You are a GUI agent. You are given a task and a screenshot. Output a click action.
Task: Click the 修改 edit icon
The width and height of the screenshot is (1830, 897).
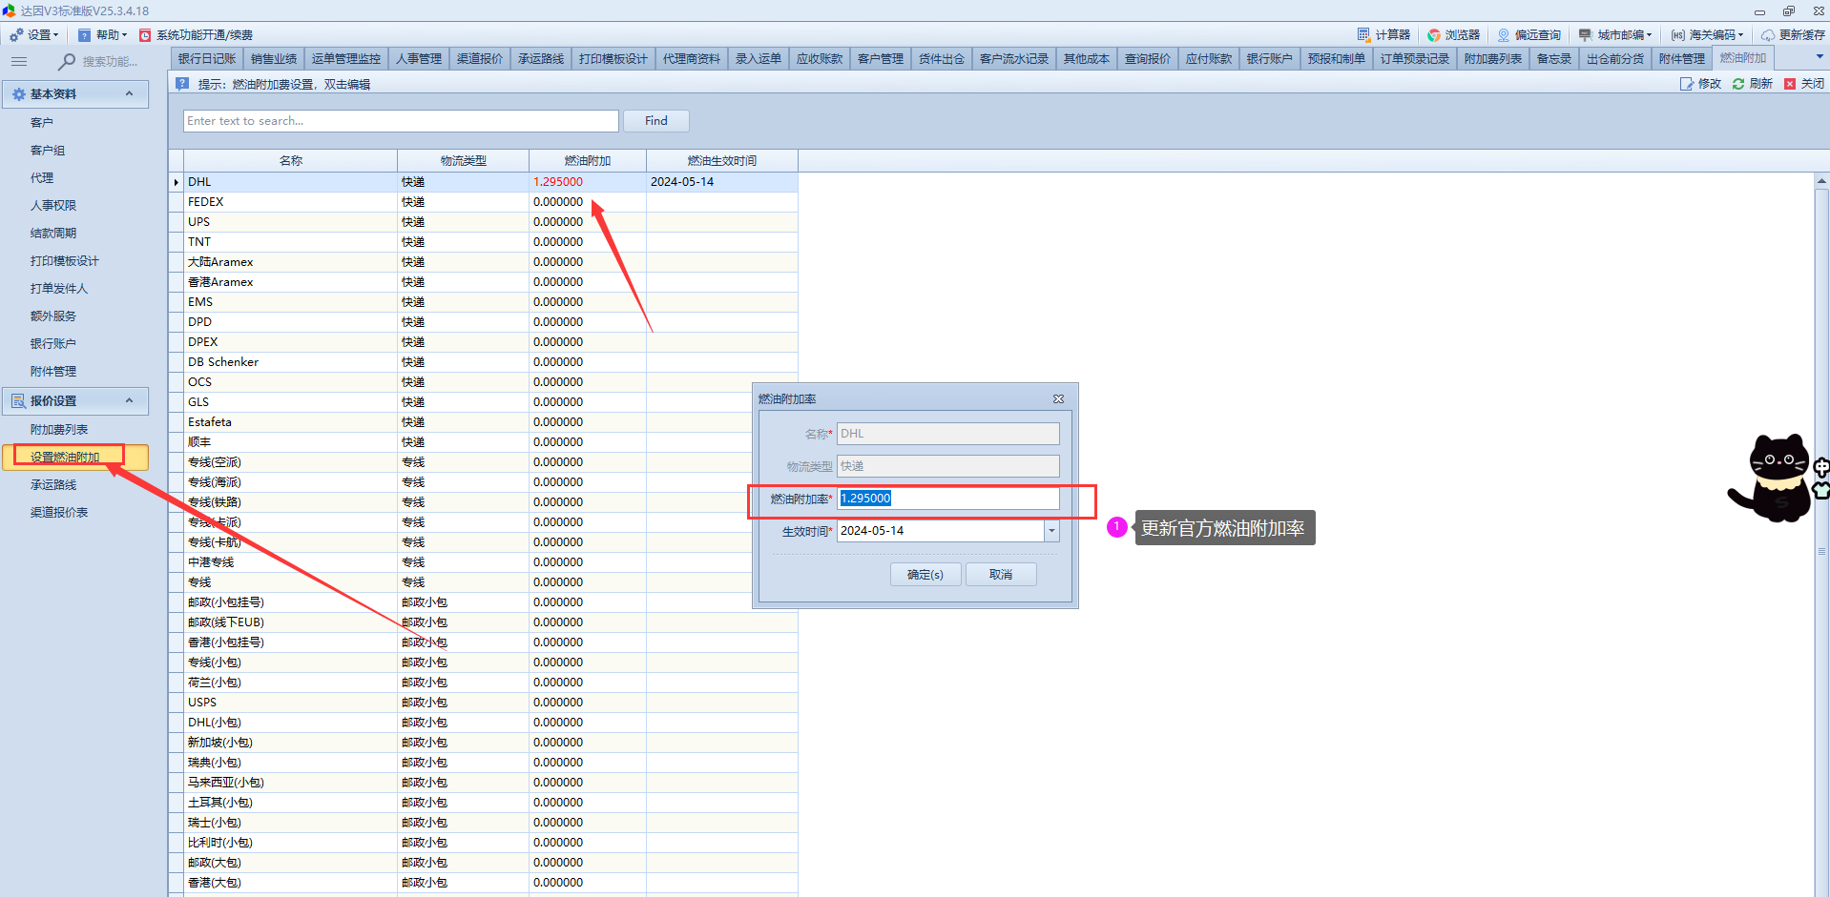pyautogui.click(x=1687, y=84)
